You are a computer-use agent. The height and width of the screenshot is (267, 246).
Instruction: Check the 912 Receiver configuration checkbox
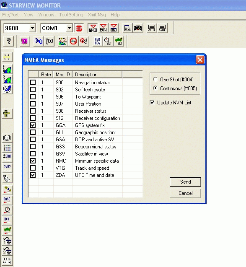click(33, 118)
